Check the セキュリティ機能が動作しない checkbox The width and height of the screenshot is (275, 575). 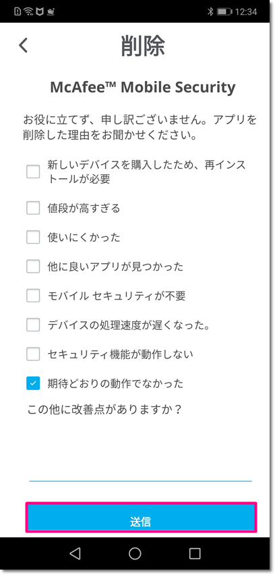click(x=33, y=354)
